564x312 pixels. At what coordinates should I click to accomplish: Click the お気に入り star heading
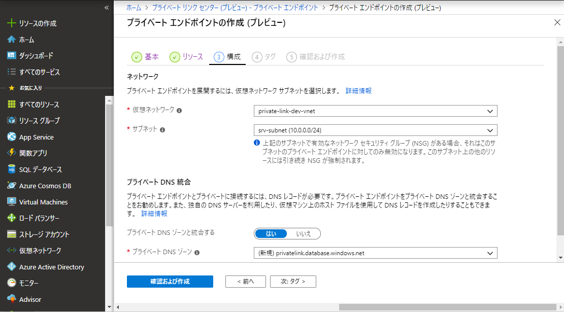25,88
